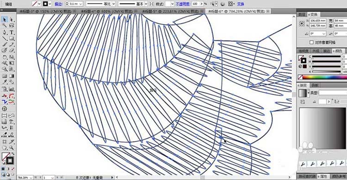Select the Rectangle tool
The image size is (347, 180).
point(12,38)
